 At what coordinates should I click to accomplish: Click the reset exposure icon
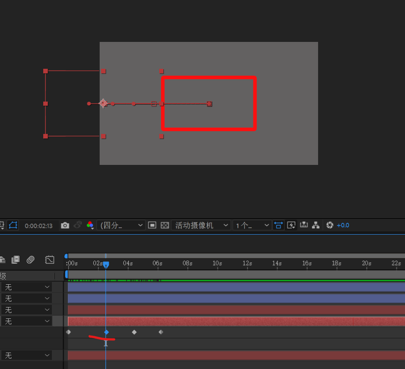[330, 225]
